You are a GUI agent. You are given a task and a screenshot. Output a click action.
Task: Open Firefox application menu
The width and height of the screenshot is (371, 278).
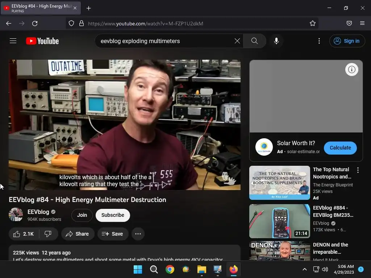[x=362, y=24]
